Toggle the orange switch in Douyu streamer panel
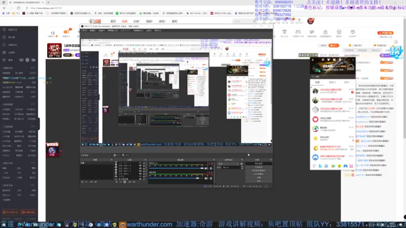Image resolution: width=406 pixels, height=228 pixels. click(x=66, y=32)
